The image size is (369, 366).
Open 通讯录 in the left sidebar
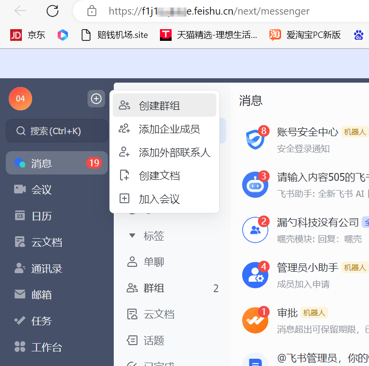(57, 268)
